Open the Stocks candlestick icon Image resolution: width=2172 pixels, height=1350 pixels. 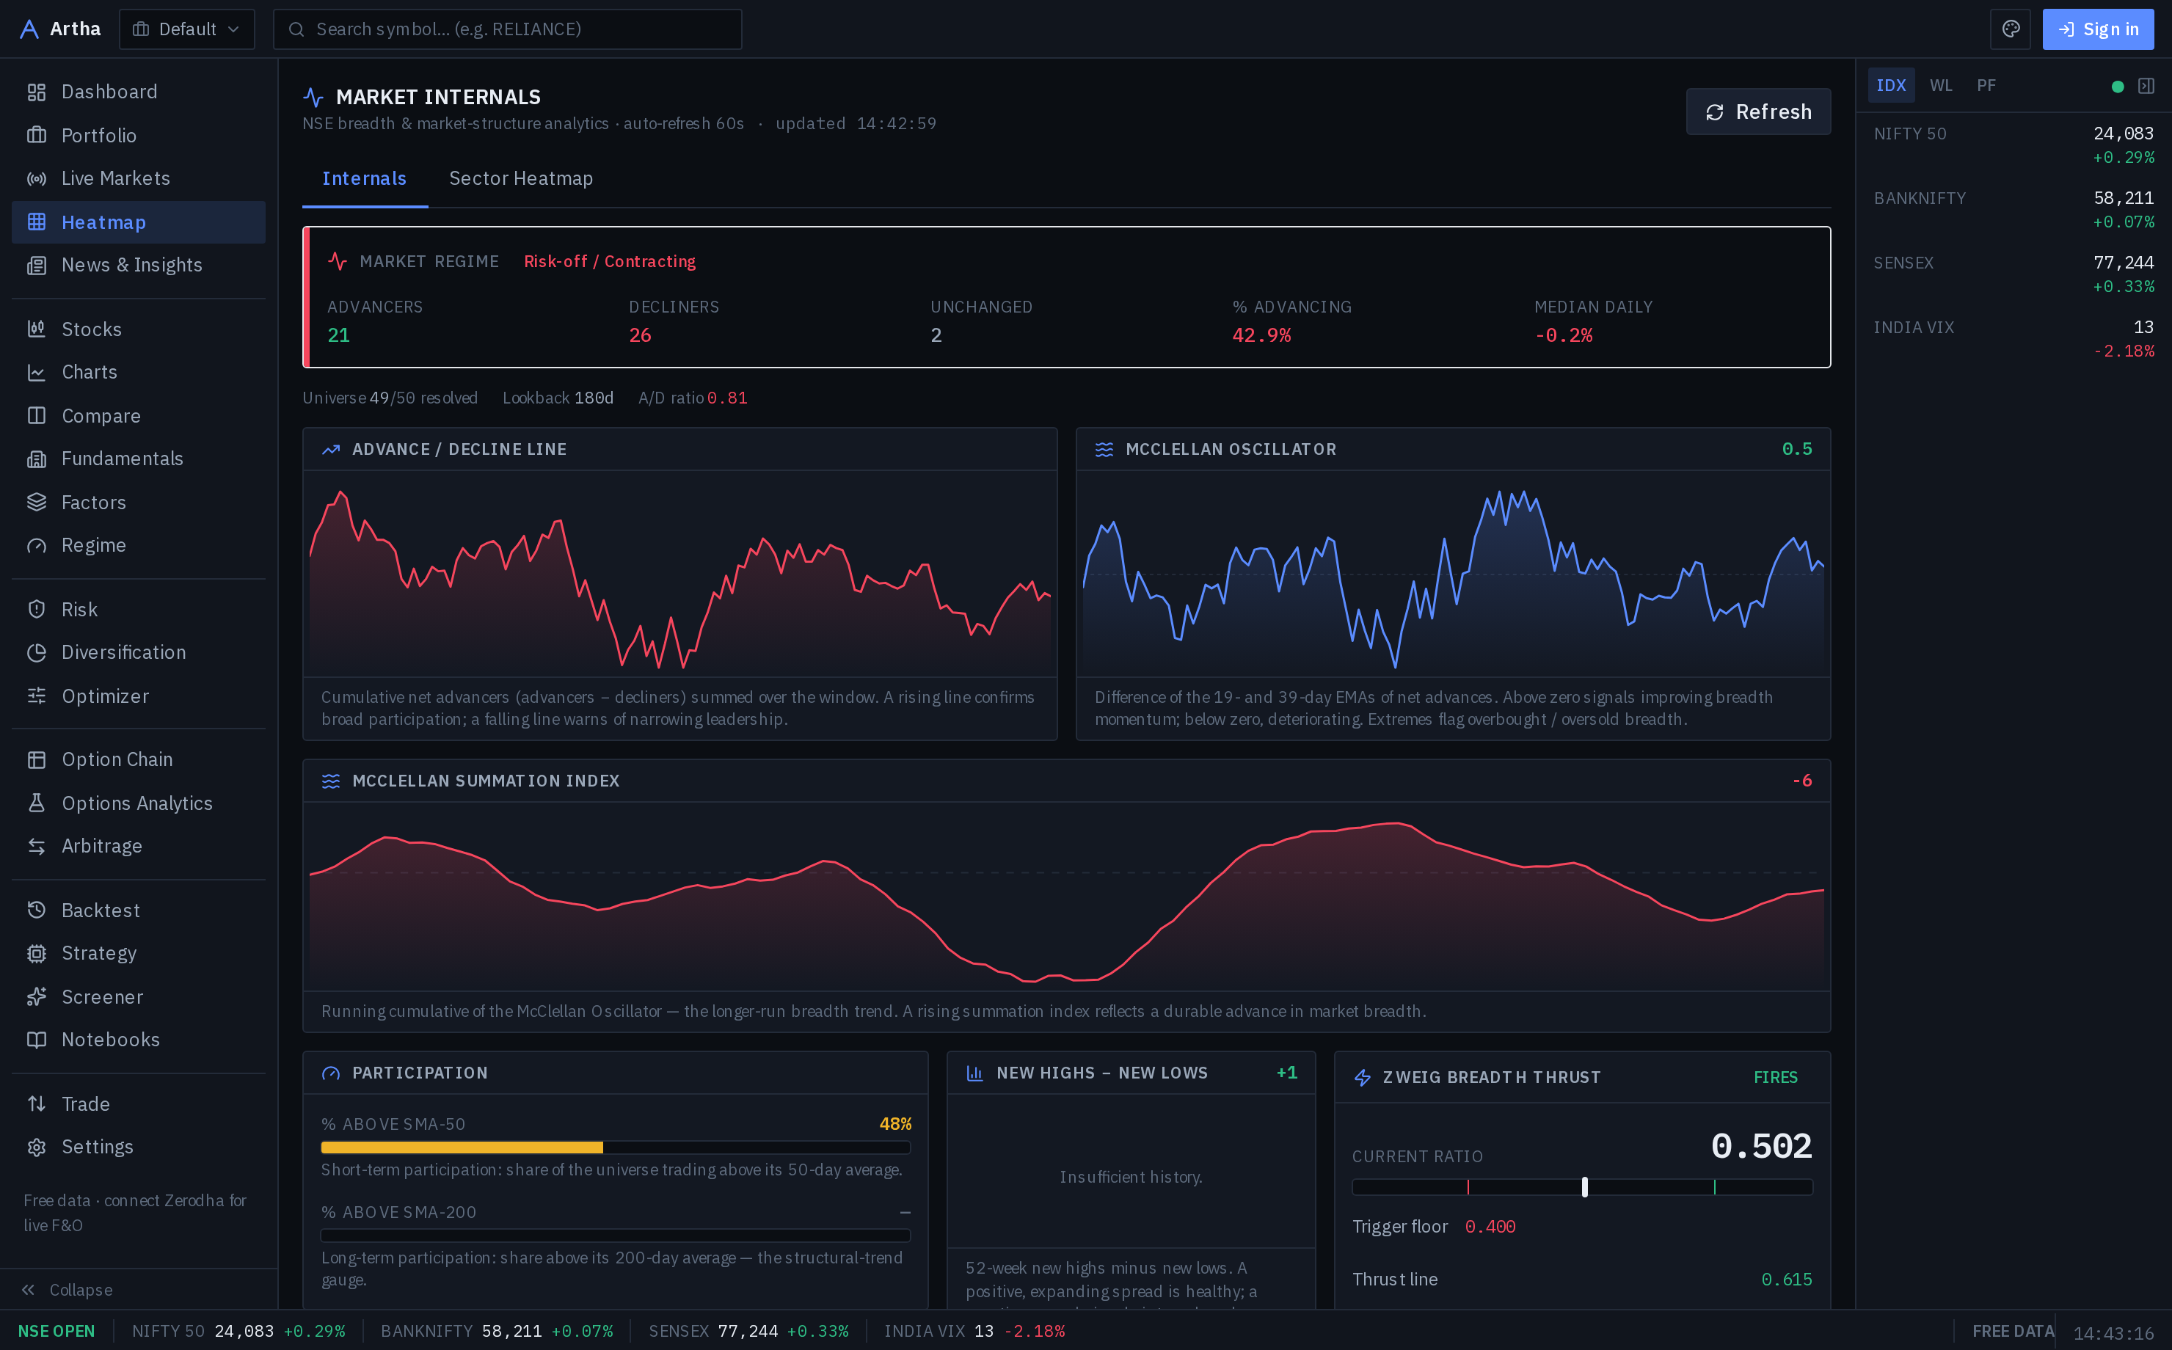point(37,329)
